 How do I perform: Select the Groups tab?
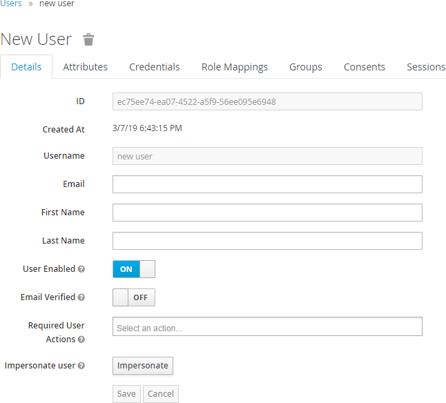[306, 67]
